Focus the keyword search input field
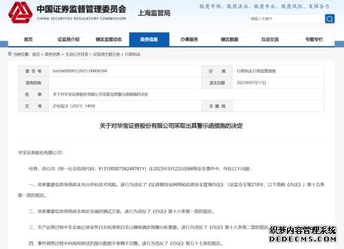The width and height of the screenshot is (344, 249). pos(286,19)
